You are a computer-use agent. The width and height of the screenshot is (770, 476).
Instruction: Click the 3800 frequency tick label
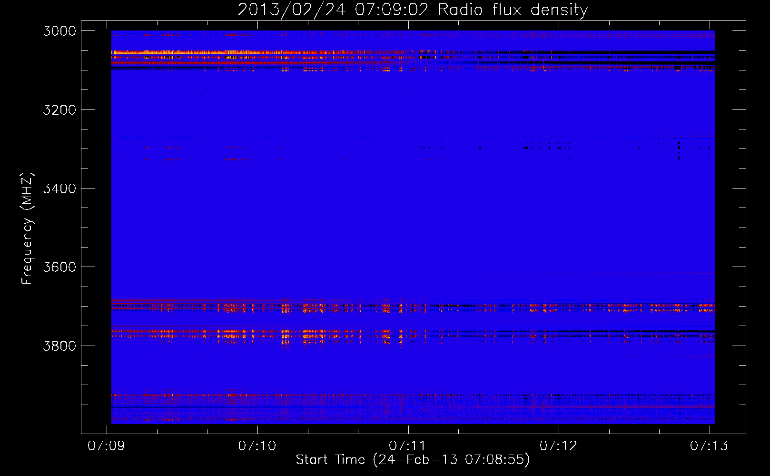59,346
